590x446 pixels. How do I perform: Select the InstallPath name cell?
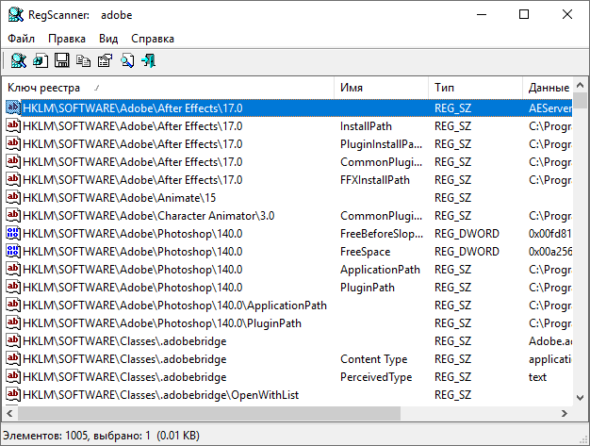tap(366, 126)
